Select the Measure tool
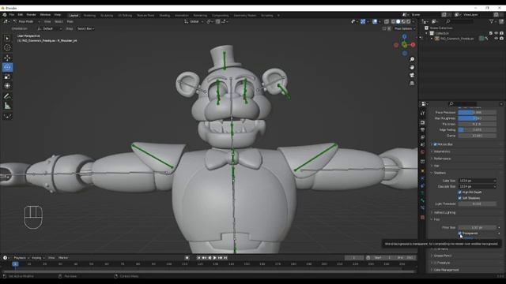The height and width of the screenshot is (284, 506). click(7, 106)
